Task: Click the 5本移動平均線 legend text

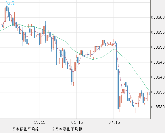Action: [26, 129]
